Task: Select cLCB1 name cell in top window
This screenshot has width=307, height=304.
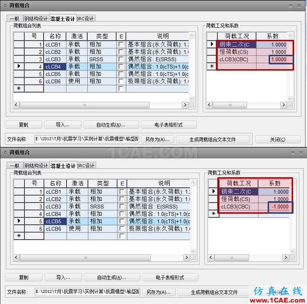Action: click(x=55, y=45)
